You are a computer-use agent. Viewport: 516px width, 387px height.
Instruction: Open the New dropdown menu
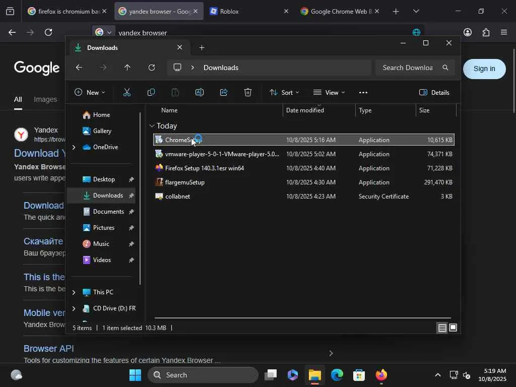(x=90, y=93)
